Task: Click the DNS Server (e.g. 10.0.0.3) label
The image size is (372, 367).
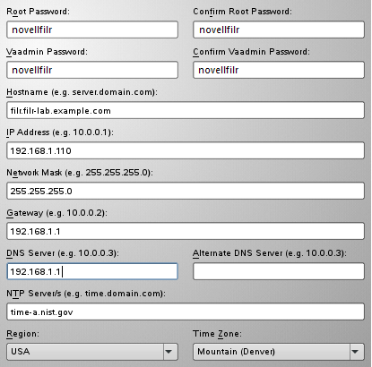Action: pyautogui.click(x=63, y=253)
